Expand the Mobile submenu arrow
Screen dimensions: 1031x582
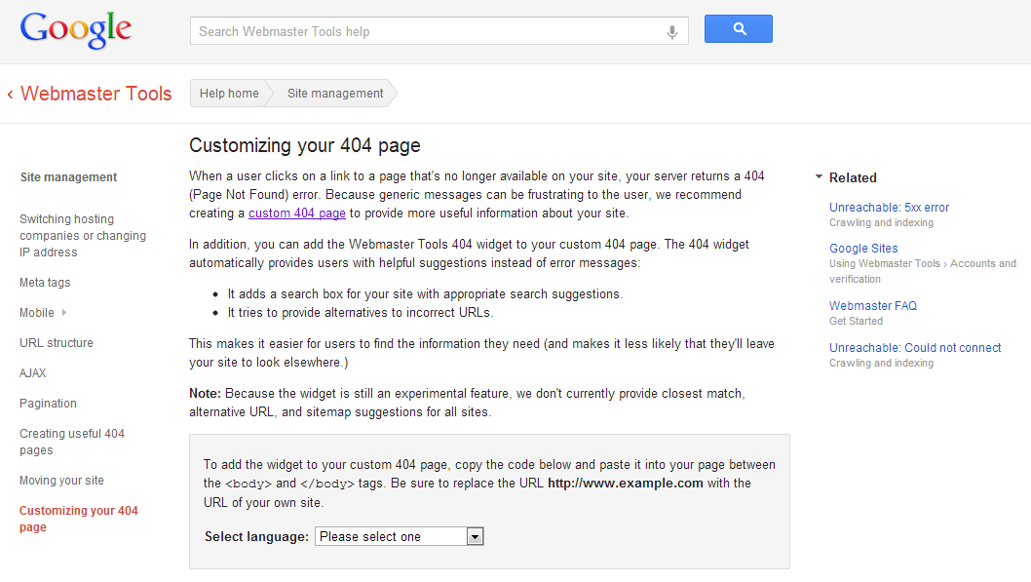[64, 312]
